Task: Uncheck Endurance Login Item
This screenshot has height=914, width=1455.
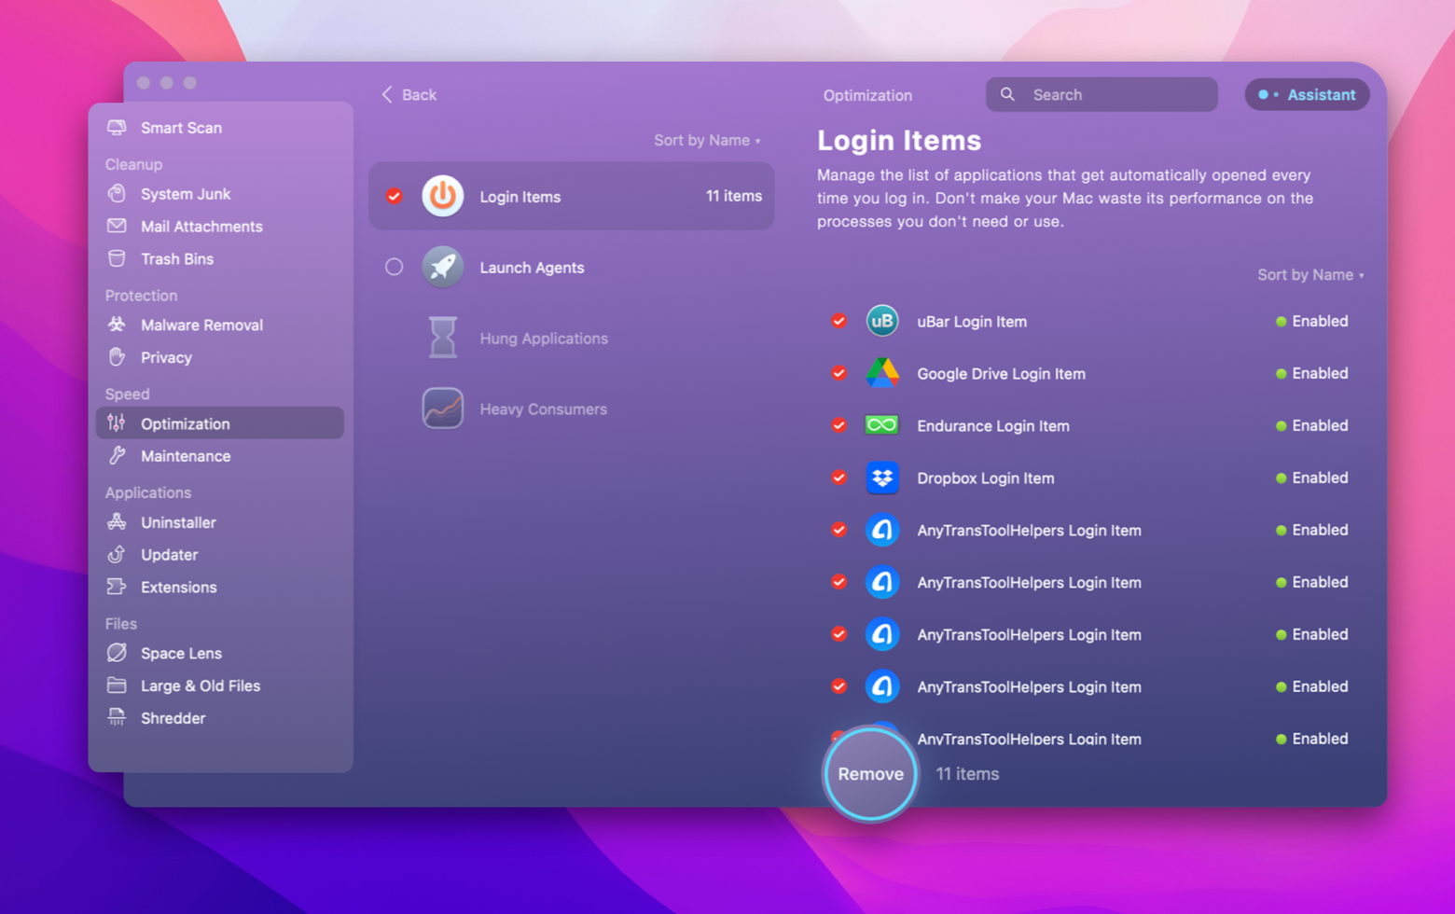Action: 838,425
